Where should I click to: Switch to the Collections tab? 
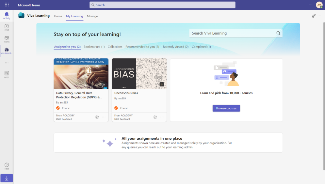point(115,47)
